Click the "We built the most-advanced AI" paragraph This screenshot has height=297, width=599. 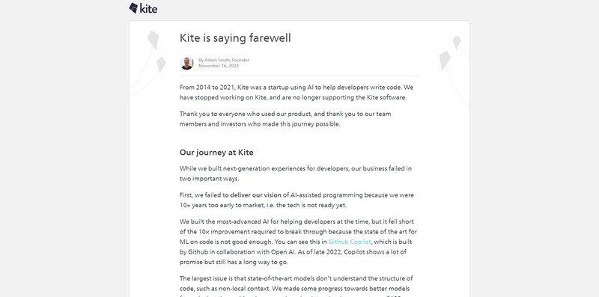click(x=298, y=242)
